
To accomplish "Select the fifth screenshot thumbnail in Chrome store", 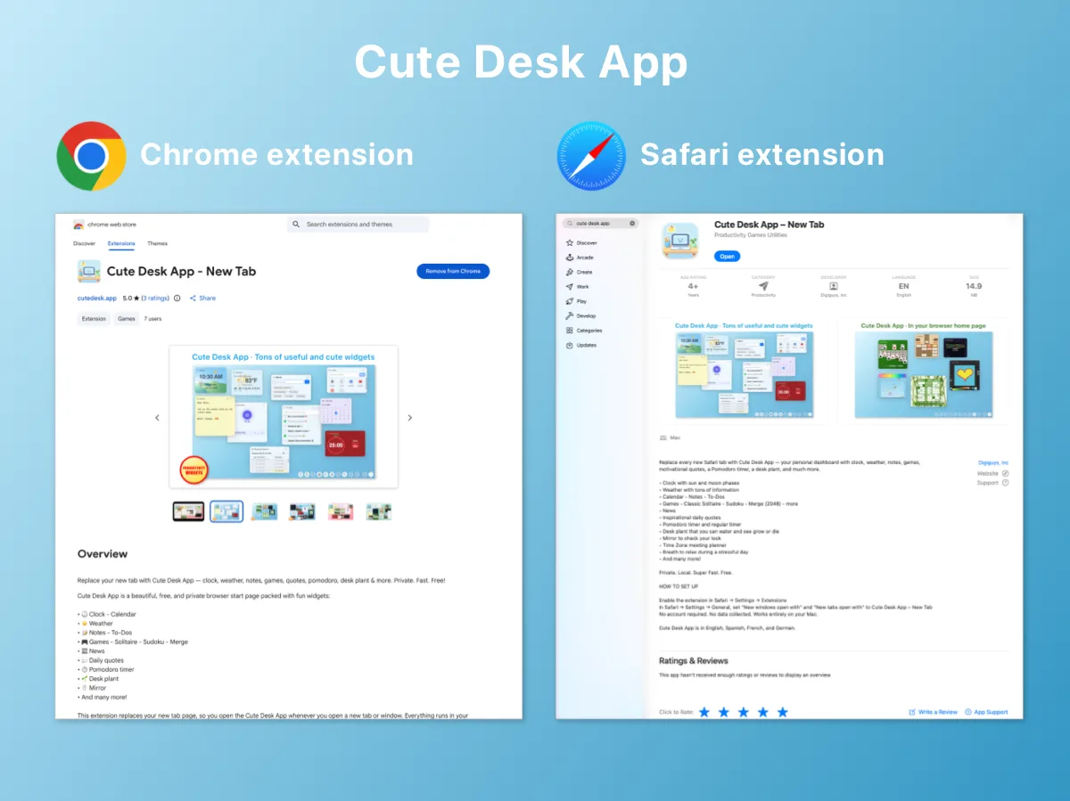I will tap(341, 511).
